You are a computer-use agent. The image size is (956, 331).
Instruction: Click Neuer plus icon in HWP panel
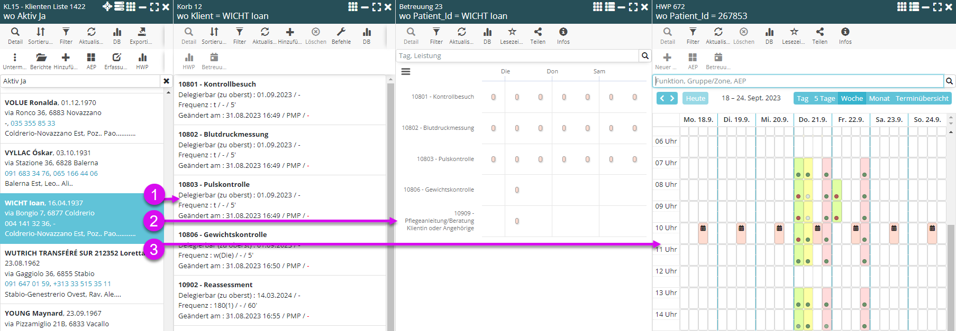tap(667, 58)
